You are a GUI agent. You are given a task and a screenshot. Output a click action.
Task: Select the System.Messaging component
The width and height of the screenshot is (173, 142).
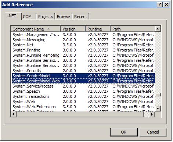[x=83, y=40]
